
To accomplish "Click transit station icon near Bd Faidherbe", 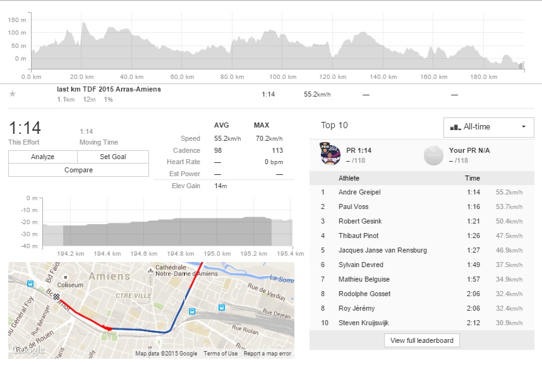I will pyautogui.click(x=30, y=284).
